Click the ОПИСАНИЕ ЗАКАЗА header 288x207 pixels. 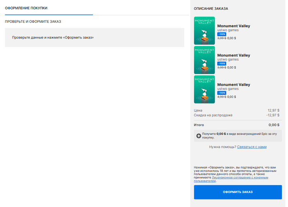211,8
